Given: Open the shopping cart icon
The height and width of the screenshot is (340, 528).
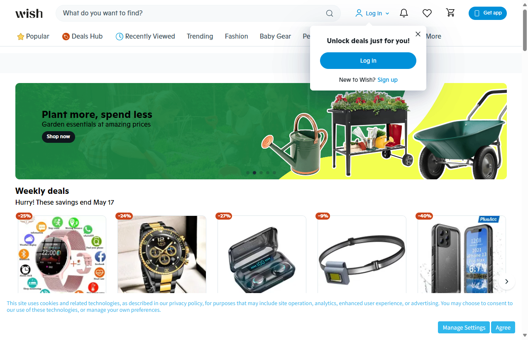Looking at the screenshot, I should [450, 13].
